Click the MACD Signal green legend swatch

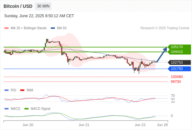(x=26, y=109)
